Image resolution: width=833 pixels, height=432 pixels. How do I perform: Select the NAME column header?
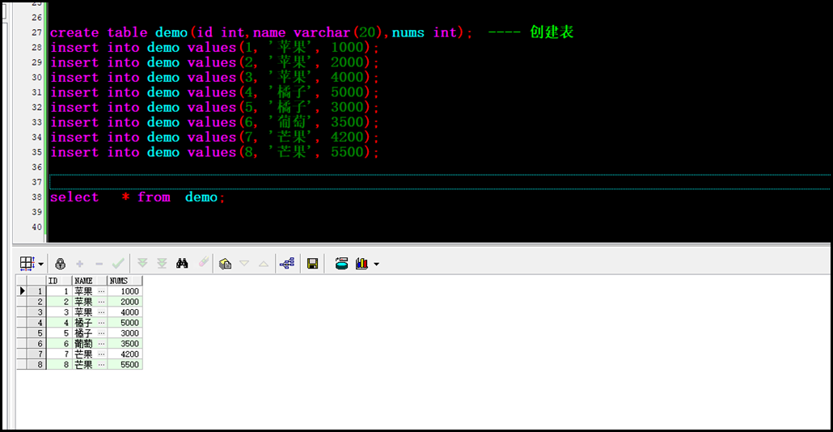point(89,281)
